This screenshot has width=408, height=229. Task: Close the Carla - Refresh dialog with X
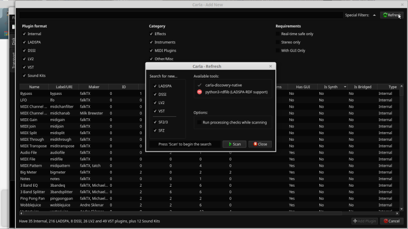pos(270,66)
